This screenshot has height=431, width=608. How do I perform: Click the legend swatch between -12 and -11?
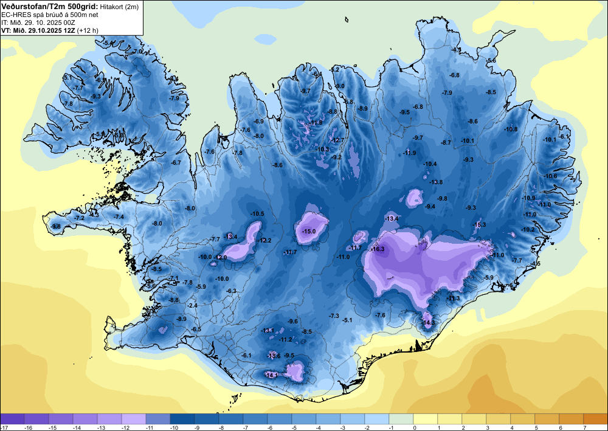tap(134, 419)
